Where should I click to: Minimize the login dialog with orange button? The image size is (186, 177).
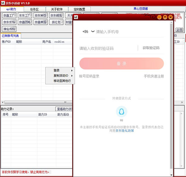click(x=159, y=17)
